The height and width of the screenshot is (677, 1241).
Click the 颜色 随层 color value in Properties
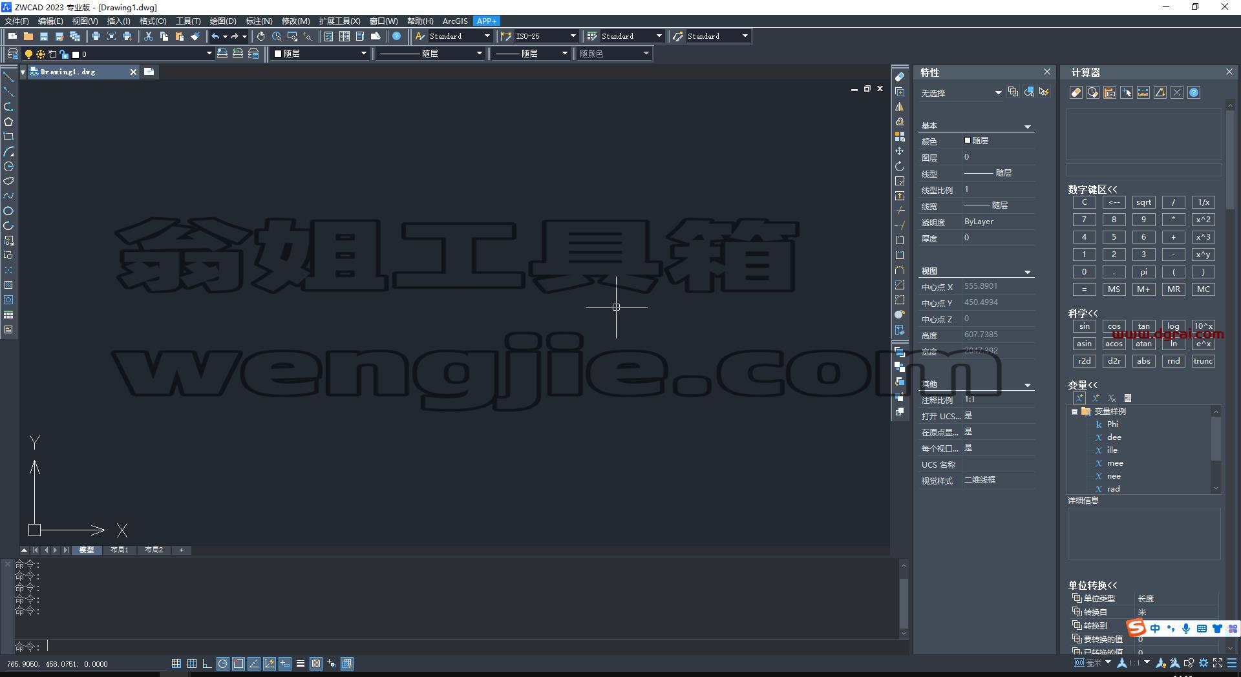pos(999,141)
